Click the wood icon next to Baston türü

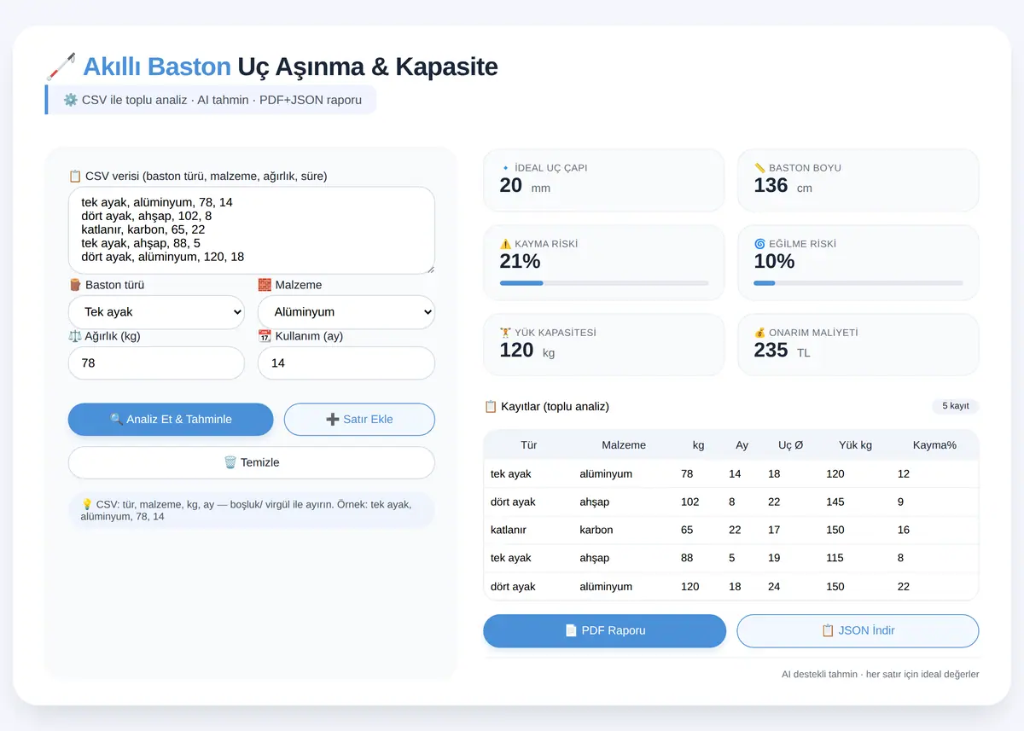(x=75, y=285)
